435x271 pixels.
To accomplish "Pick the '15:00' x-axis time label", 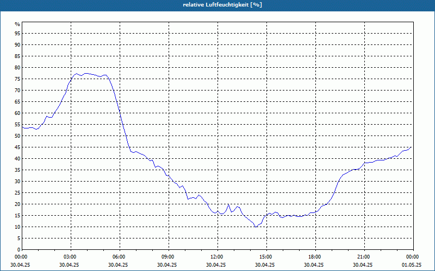I will (266, 257).
